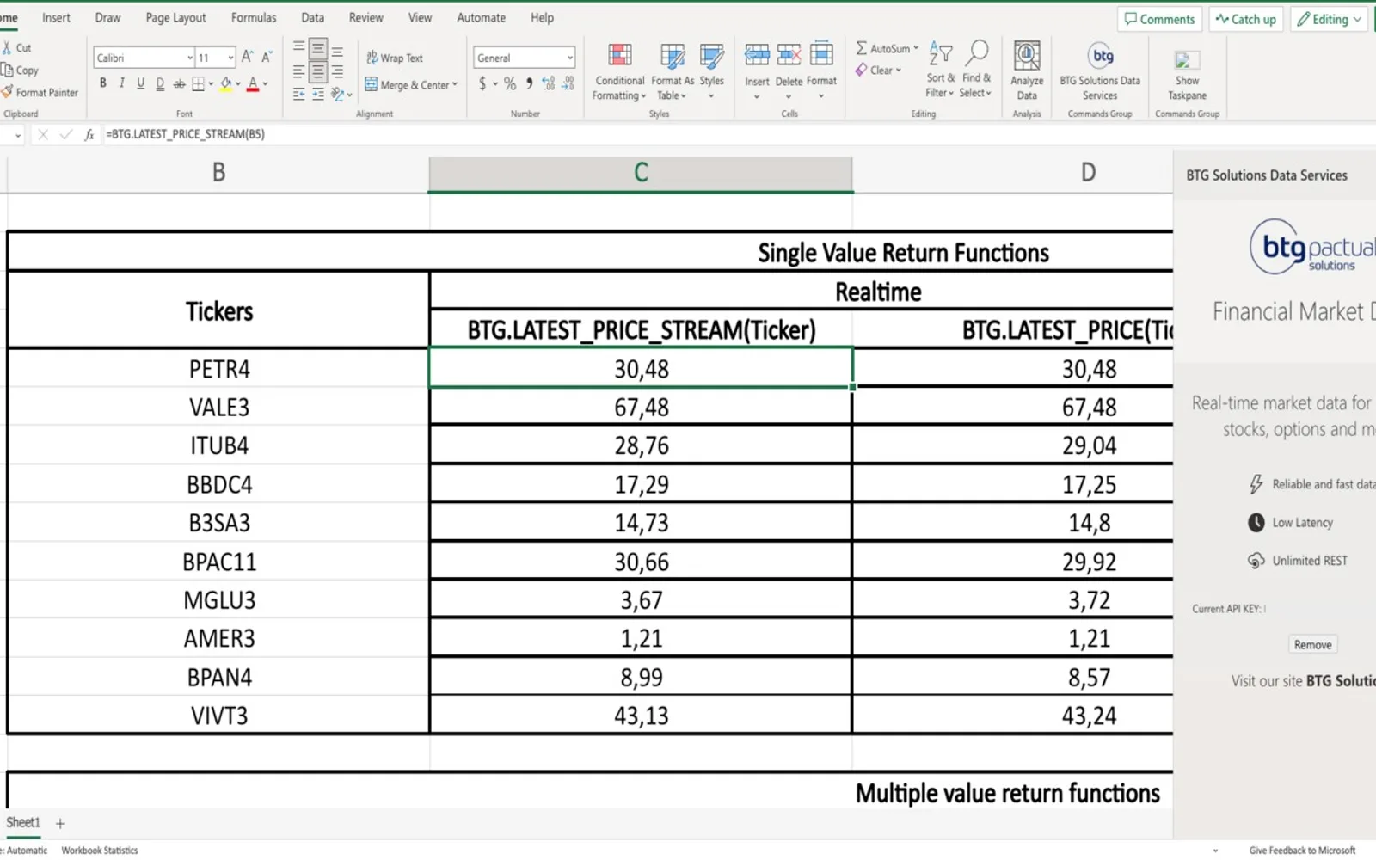Switch to the Formulas tab
The image size is (1376, 860).
[x=254, y=17]
